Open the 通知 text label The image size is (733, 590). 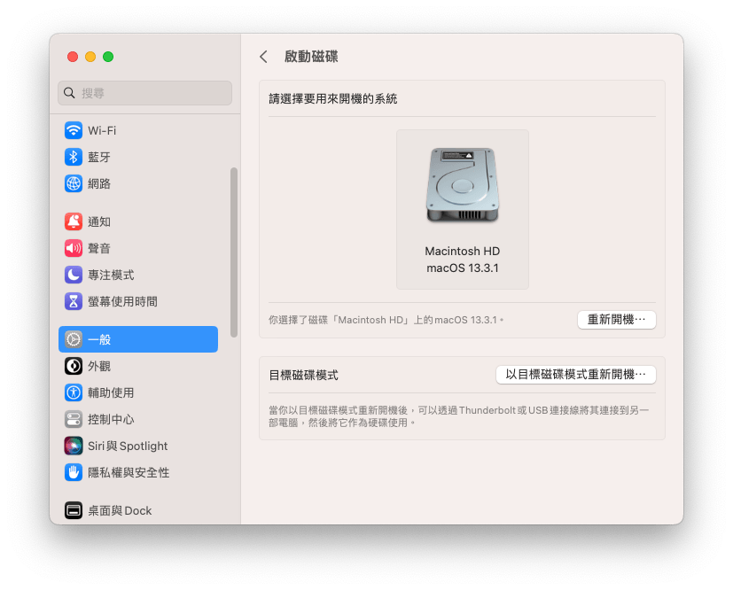(x=99, y=221)
